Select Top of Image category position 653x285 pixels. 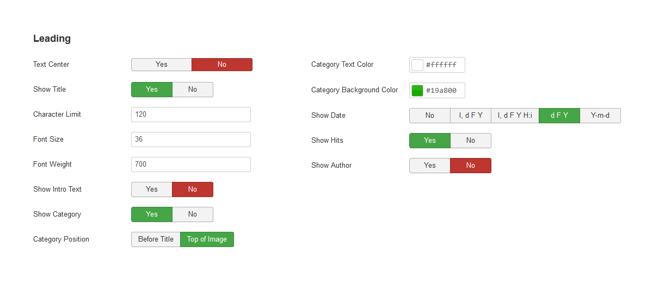(207, 239)
